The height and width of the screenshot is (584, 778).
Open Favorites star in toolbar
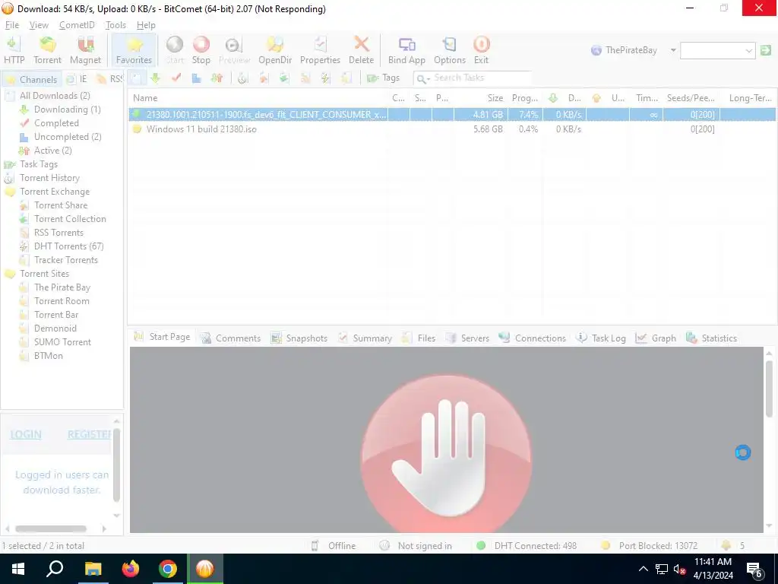(x=134, y=50)
